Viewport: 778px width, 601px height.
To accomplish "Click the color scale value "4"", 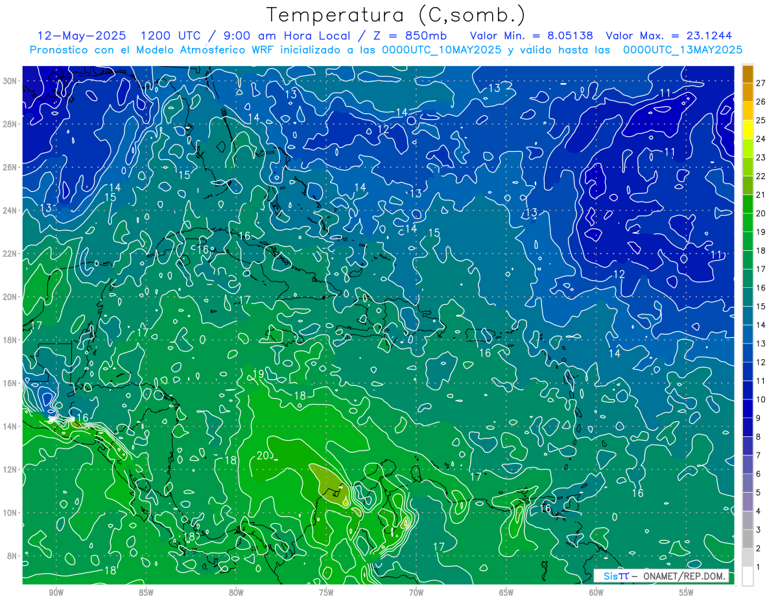I will tap(758, 512).
